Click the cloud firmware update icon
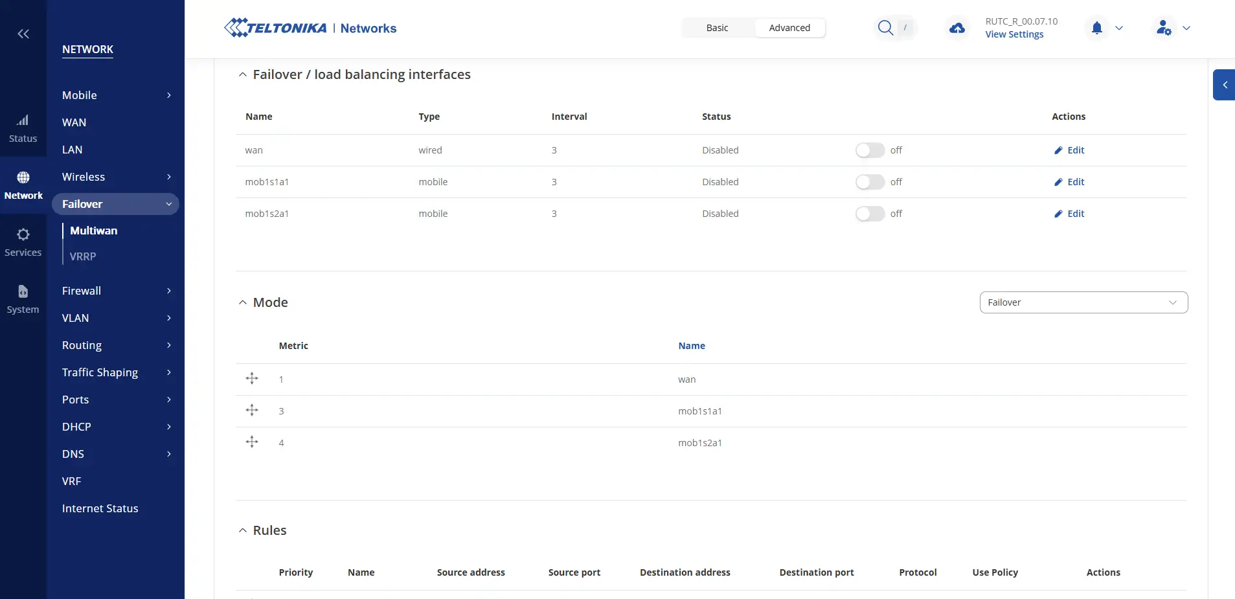 click(x=957, y=28)
